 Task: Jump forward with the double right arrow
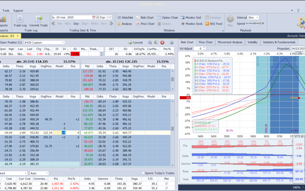(111, 23)
